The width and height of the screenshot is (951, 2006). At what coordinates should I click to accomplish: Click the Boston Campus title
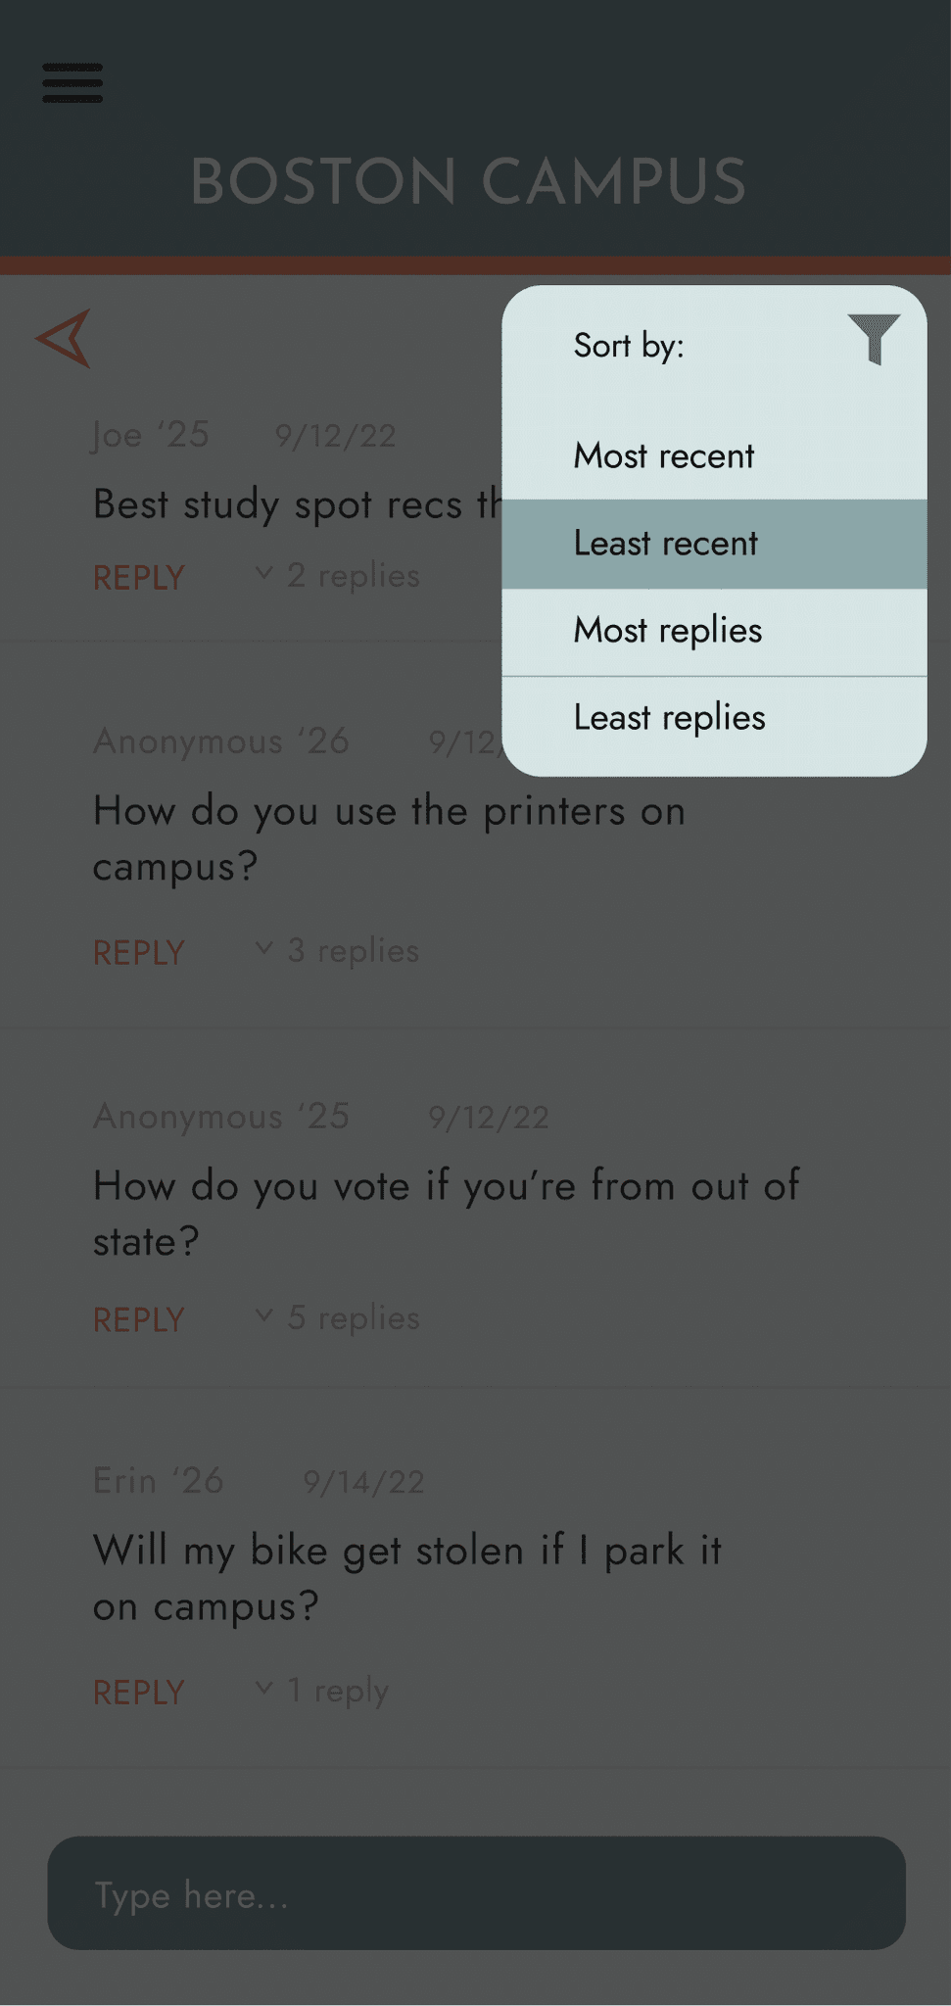click(468, 182)
